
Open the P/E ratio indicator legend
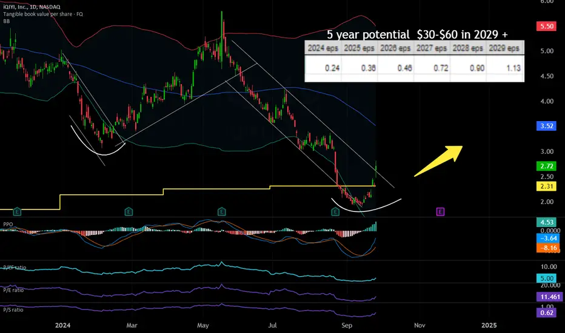13,290
